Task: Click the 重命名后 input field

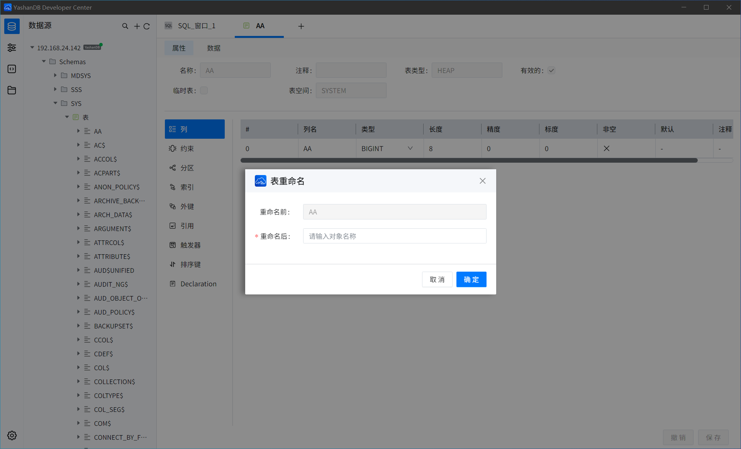Action: tap(394, 236)
